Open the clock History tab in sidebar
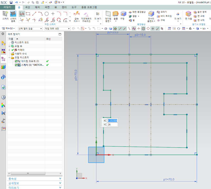This screenshot has width=211, height=189. pos(3,97)
